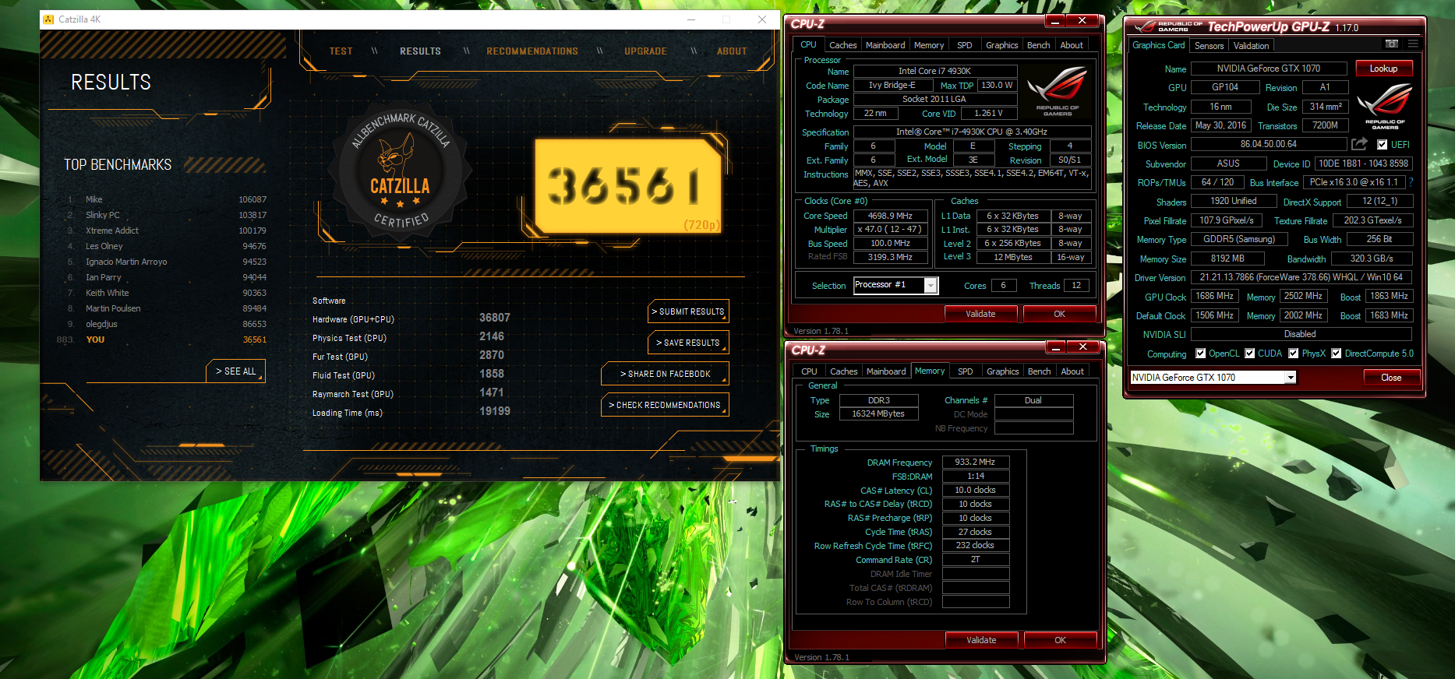Click the Driver Version field in GPU-Z

click(x=1301, y=277)
